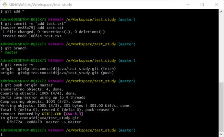Maximize the Git Bash terminal window

202,4
